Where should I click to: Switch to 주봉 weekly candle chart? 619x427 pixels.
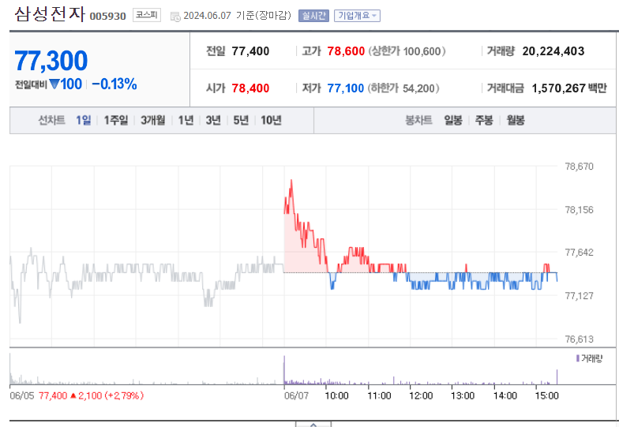[484, 120]
